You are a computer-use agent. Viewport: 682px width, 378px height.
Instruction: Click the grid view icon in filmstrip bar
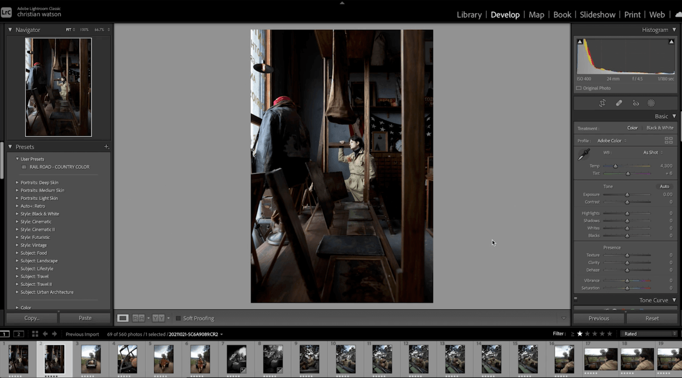[x=35, y=334]
